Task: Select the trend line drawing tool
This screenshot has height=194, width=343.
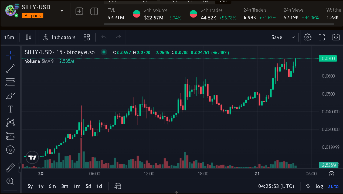Action: (x=10, y=69)
